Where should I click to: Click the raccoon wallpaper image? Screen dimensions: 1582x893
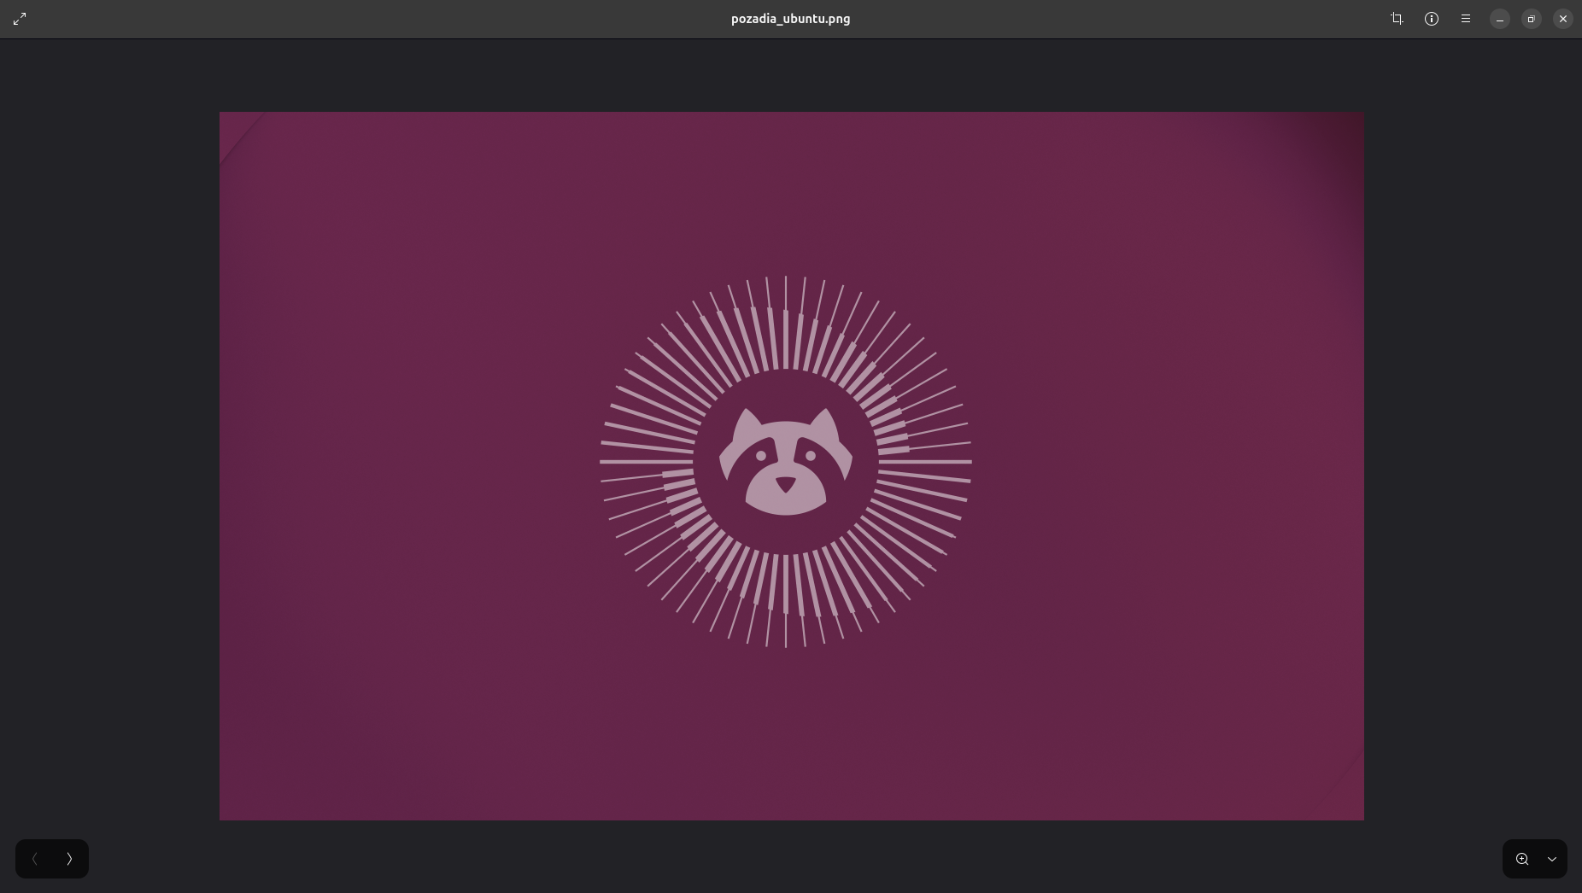pos(792,466)
